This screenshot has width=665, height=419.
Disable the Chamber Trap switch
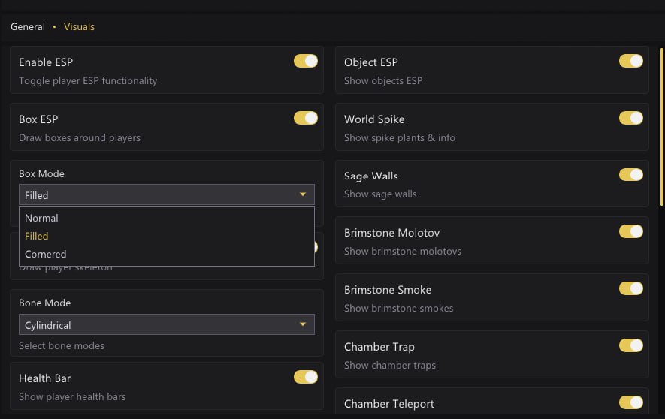click(x=630, y=345)
